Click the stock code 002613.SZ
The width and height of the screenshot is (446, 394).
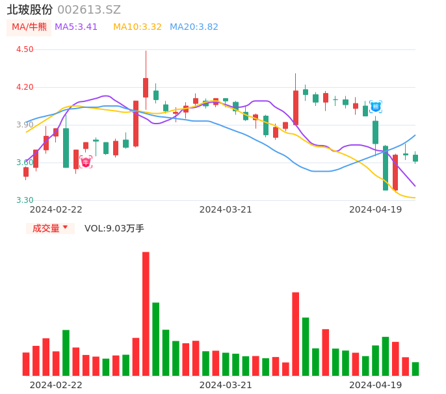point(89,10)
